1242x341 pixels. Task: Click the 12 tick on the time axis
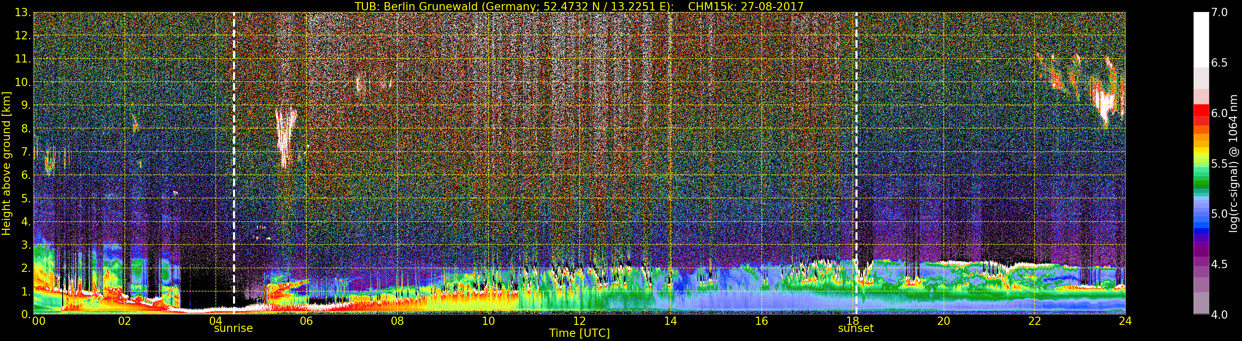point(579,321)
